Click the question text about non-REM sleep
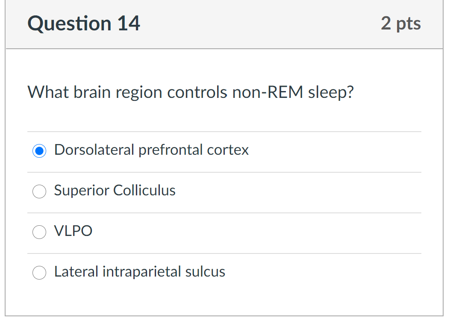Viewport: 453px width, 330px height. [x=191, y=91]
